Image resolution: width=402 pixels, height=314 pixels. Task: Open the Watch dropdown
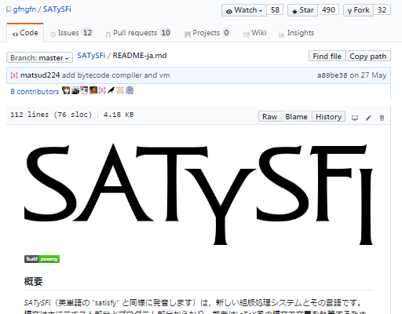click(244, 10)
